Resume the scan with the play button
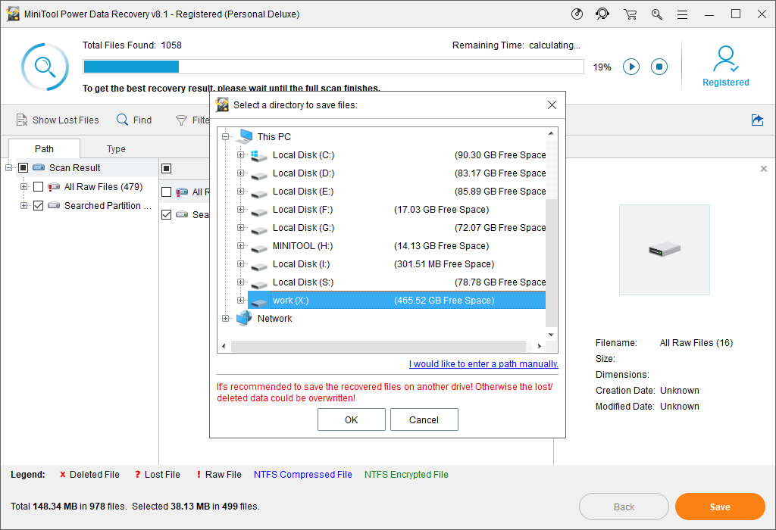Image resolution: width=776 pixels, height=530 pixels. click(631, 67)
